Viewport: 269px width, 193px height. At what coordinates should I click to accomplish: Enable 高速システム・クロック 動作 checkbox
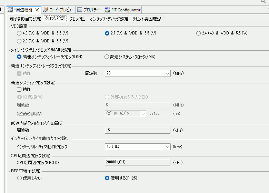pos(19,89)
